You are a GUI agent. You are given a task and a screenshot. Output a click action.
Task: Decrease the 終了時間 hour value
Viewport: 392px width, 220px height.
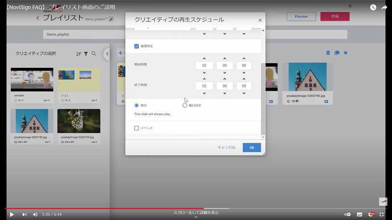pyautogui.click(x=204, y=93)
